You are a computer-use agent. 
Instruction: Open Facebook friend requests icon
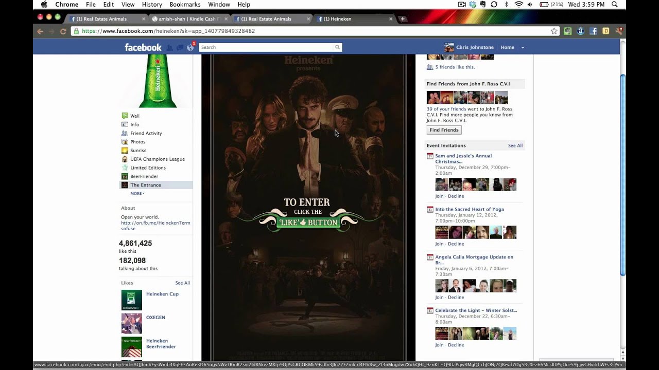pyautogui.click(x=169, y=47)
